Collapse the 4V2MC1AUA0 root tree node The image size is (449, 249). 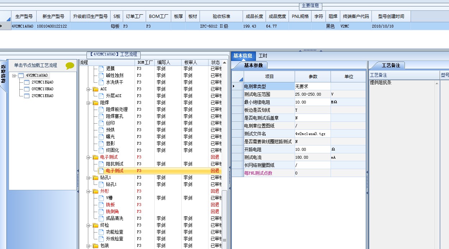tap(14, 76)
